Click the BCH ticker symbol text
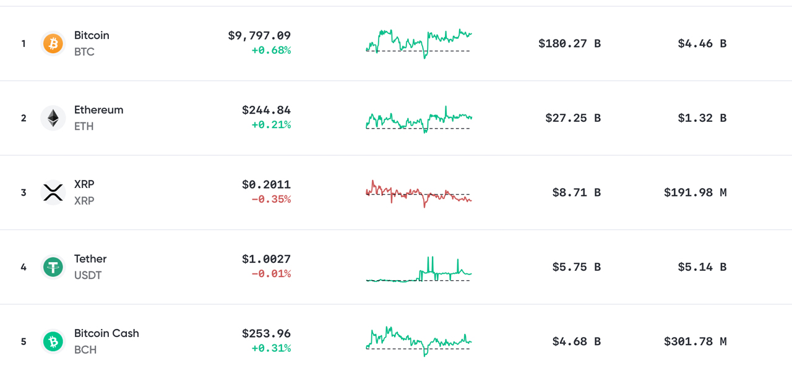792x371 pixels. coord(85,350)
